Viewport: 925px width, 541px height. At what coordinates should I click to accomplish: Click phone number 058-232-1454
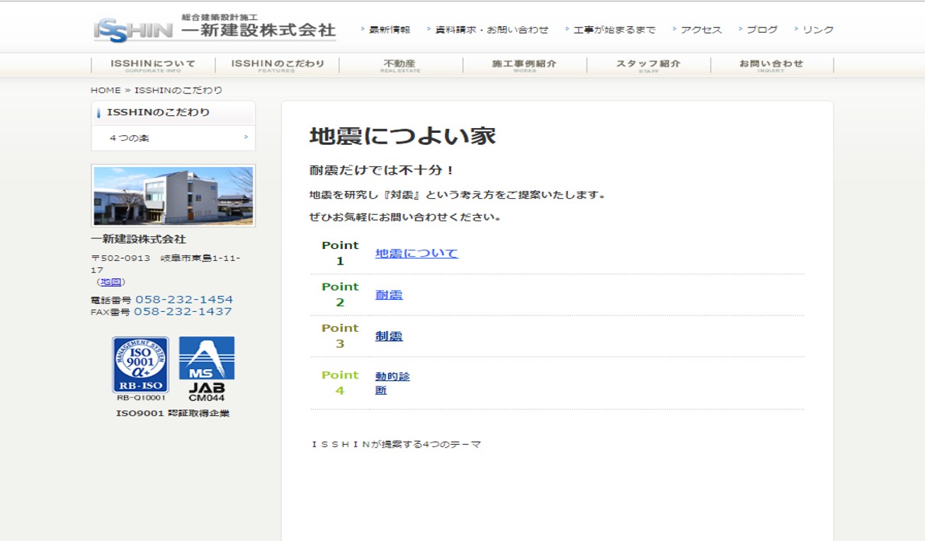point(184,299)
